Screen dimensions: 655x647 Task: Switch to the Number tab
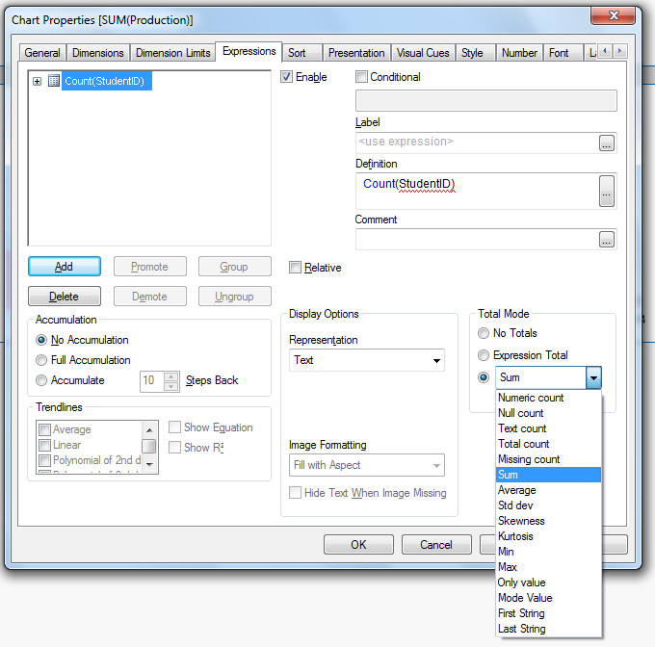pyautogui.click(x=519, y=53)
